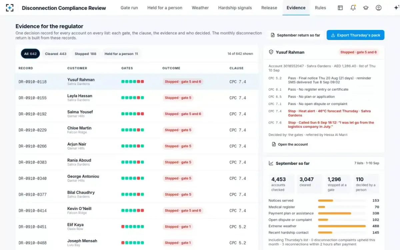400x250 pixels.
Task: Export Thursday's pack
Action: pos(355,35)
